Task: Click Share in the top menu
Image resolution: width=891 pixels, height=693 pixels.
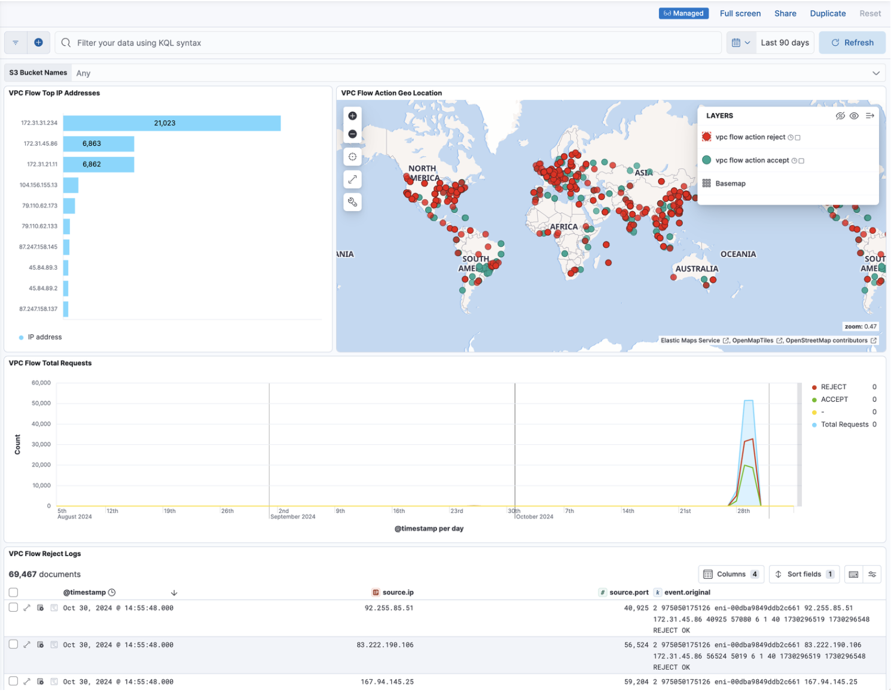Action: click(x=785, y=13)
